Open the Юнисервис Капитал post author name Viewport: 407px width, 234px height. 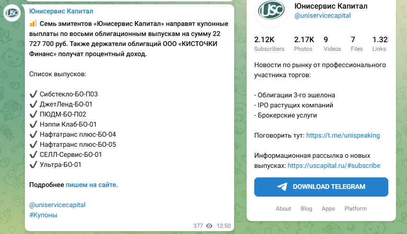point(61,11)
